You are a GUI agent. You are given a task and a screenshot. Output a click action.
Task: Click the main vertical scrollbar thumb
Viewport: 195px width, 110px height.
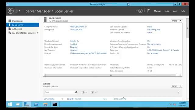[188, 28]
